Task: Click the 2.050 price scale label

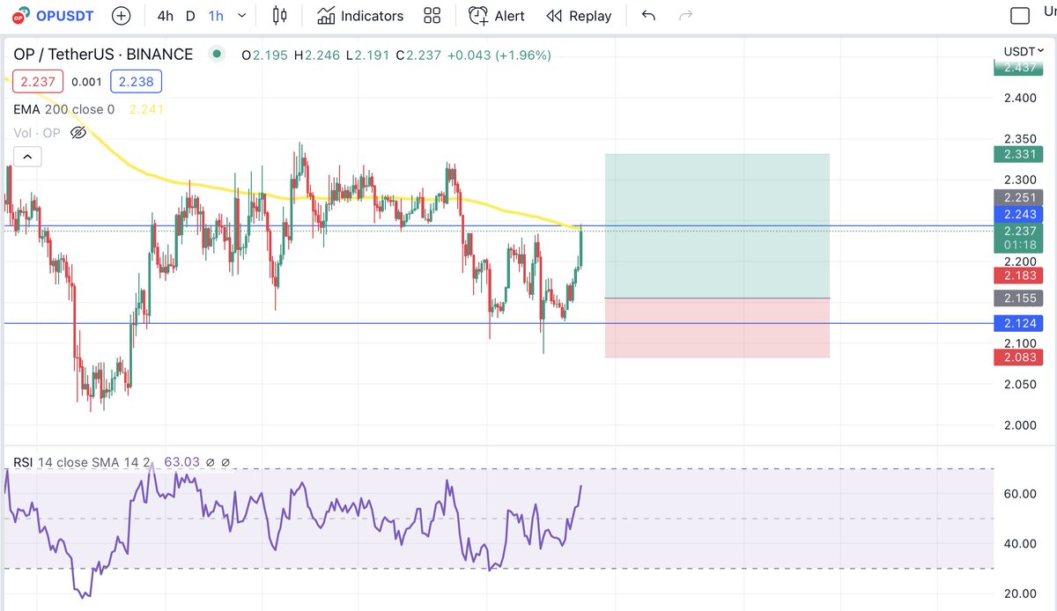Action: click(1022, 384)
